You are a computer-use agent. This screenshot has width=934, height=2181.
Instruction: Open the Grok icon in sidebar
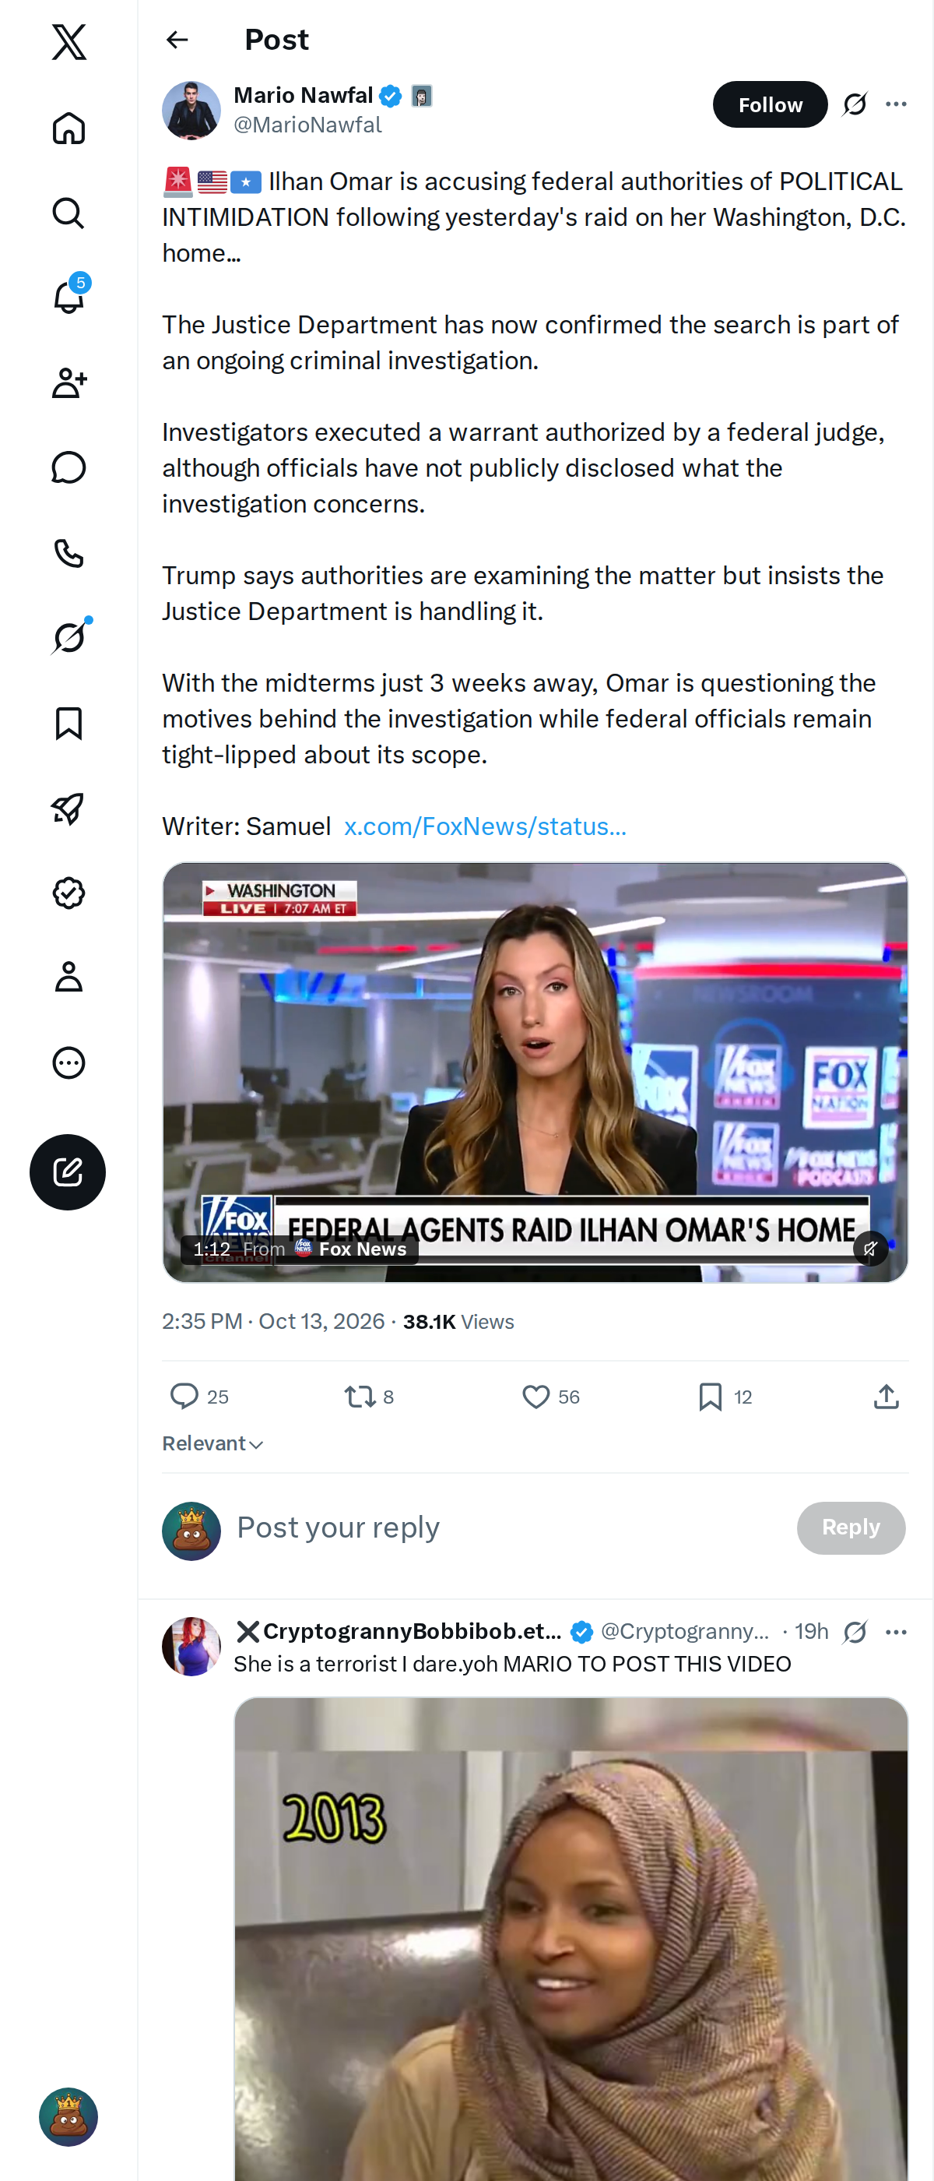coord(68,636)
